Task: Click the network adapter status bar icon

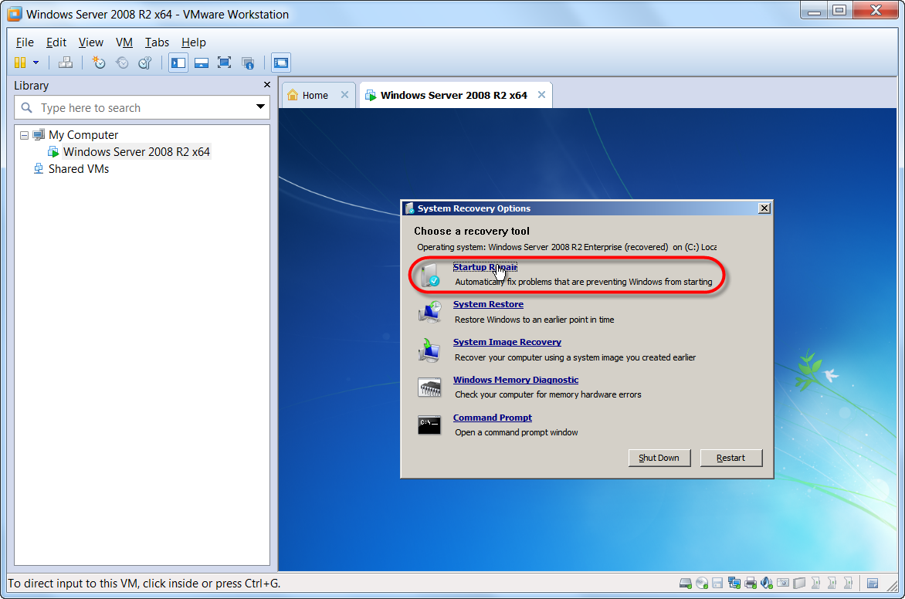Action: click(x=734, y=583)
